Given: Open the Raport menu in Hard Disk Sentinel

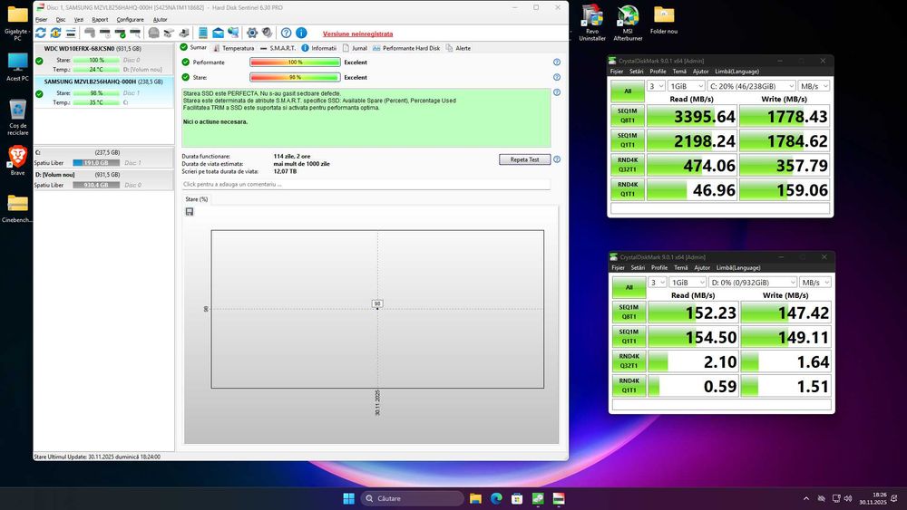Looking at the screenshot, I should click(100, 20).
